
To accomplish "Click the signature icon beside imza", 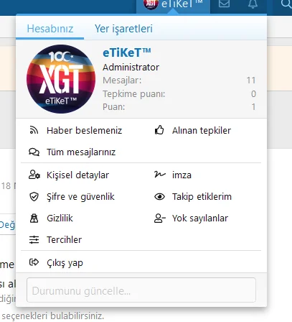I will point(159,175).
